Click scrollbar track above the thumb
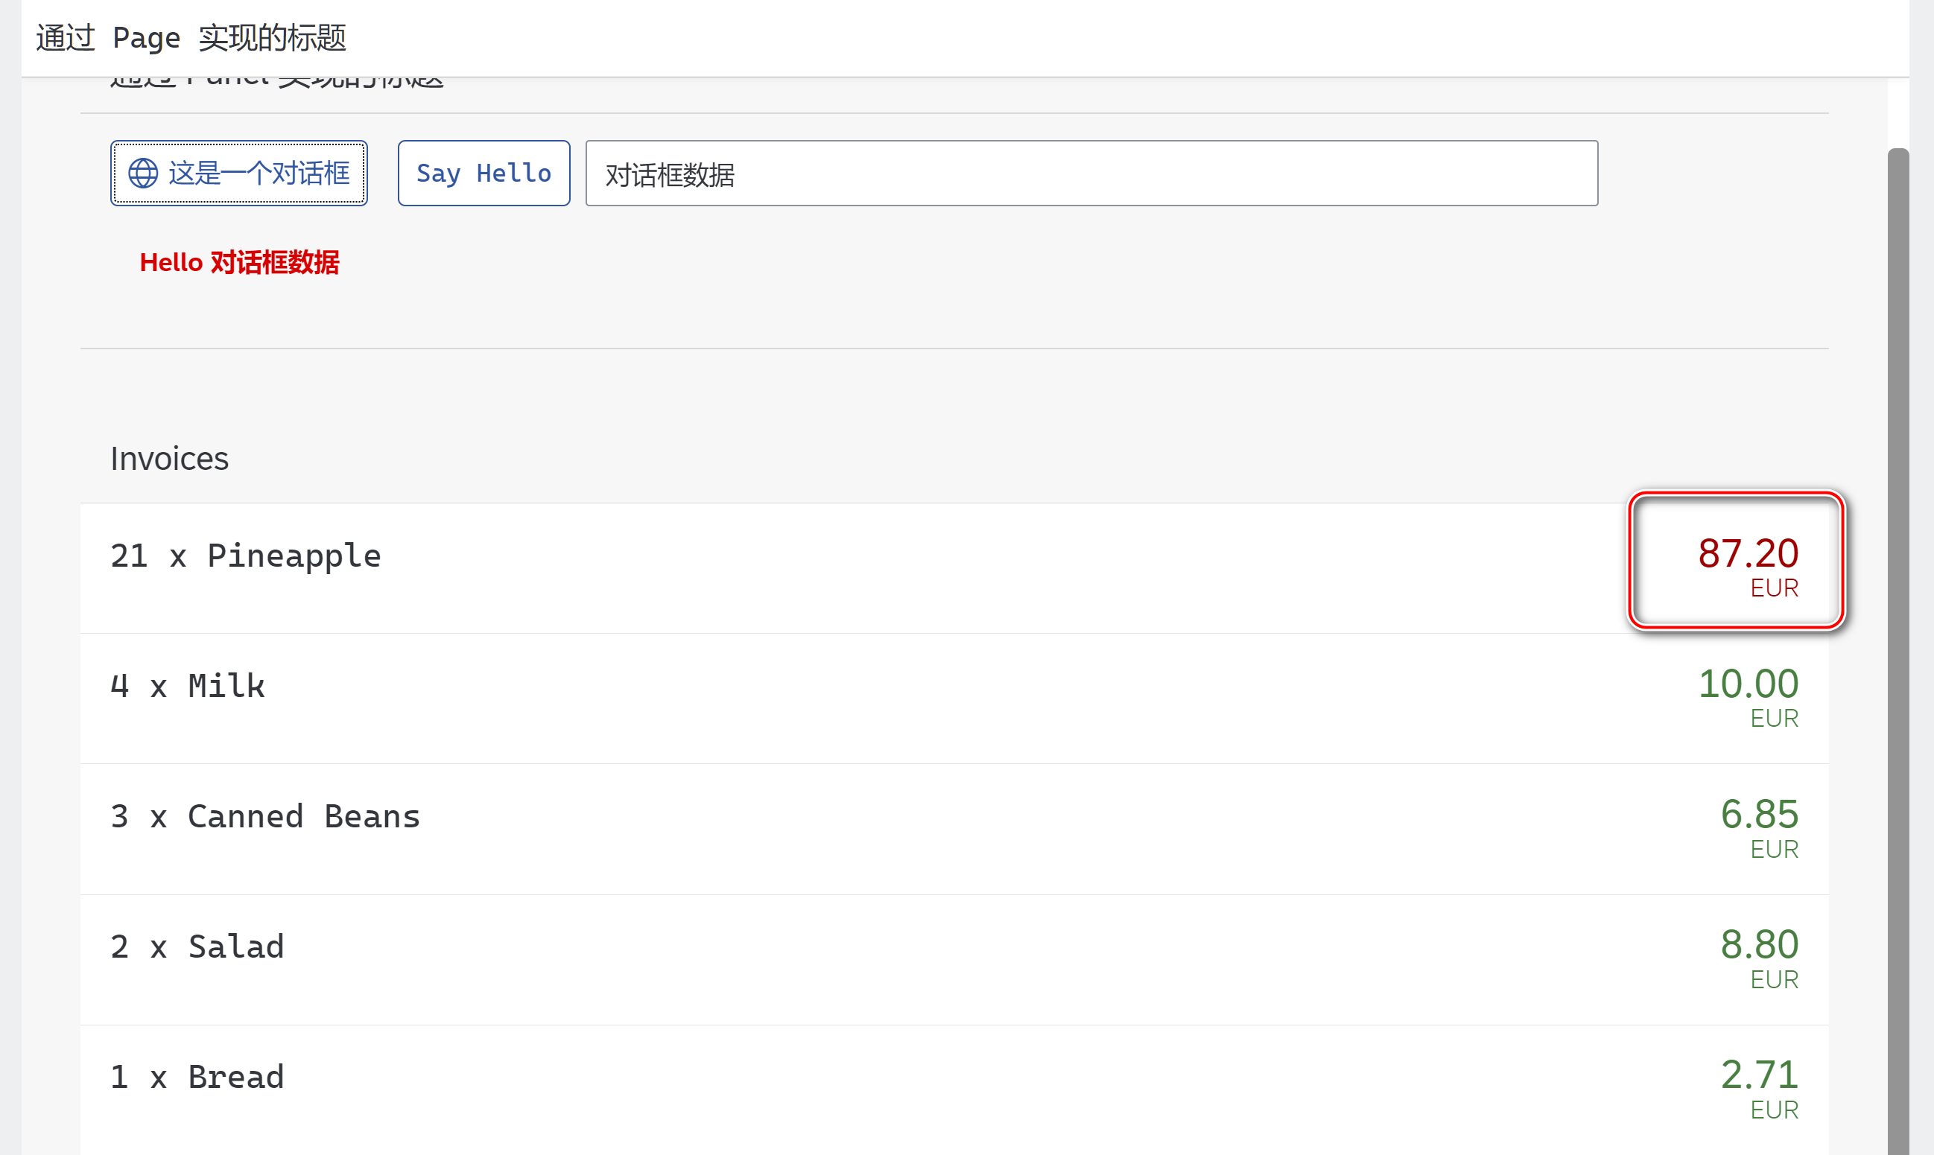 tap(1897, 113)
